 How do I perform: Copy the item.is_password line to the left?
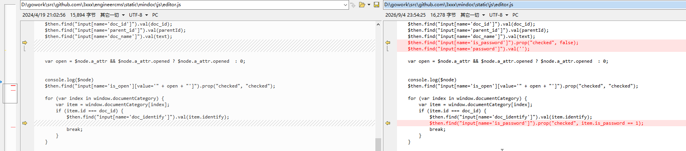388,123
